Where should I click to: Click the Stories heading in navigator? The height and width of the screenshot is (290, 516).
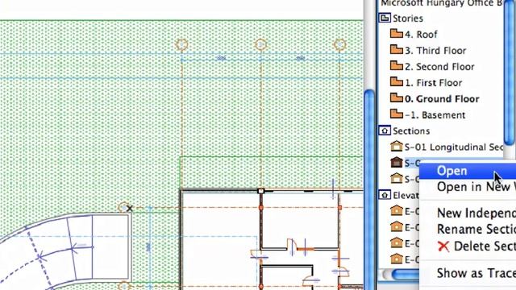408,18
